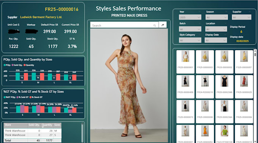Click style code FR25-00000016 heading

62,9
